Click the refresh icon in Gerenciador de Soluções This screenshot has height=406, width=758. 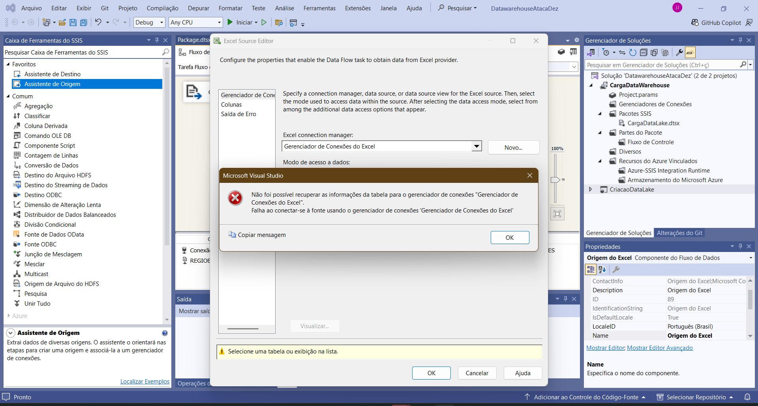click(x=633, y=53)
